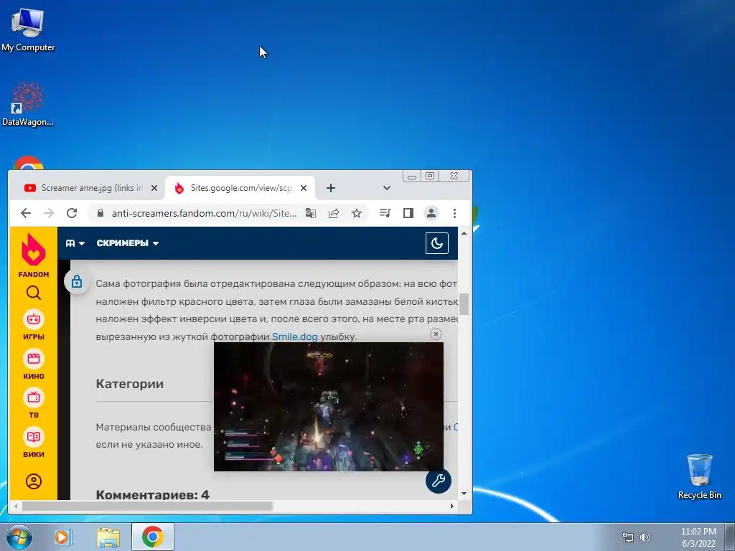Reload the current page
The height and width of the screenshot is (551, 735).
coord(72,213)
